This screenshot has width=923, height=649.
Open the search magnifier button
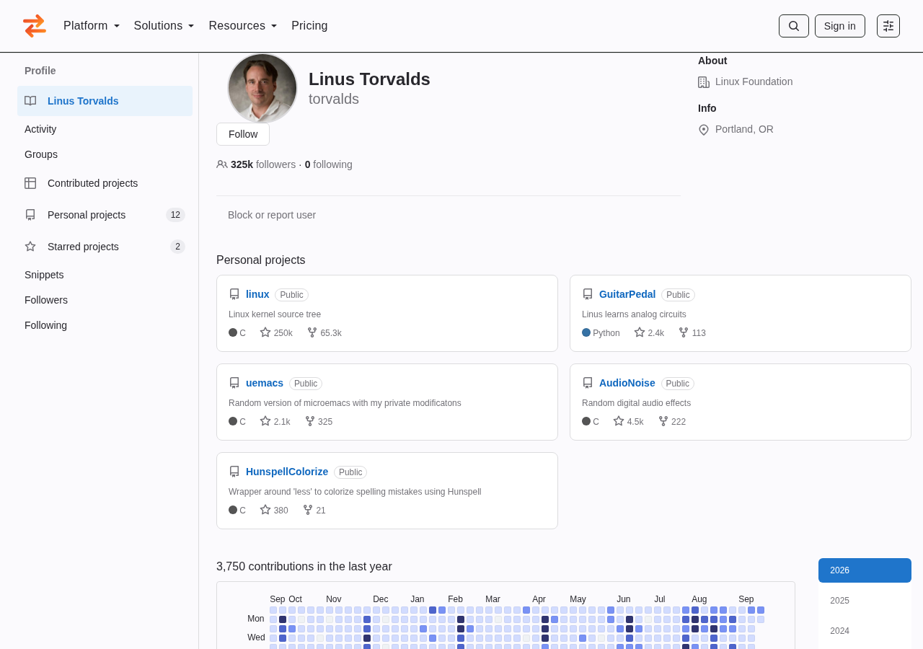(794, 26)
